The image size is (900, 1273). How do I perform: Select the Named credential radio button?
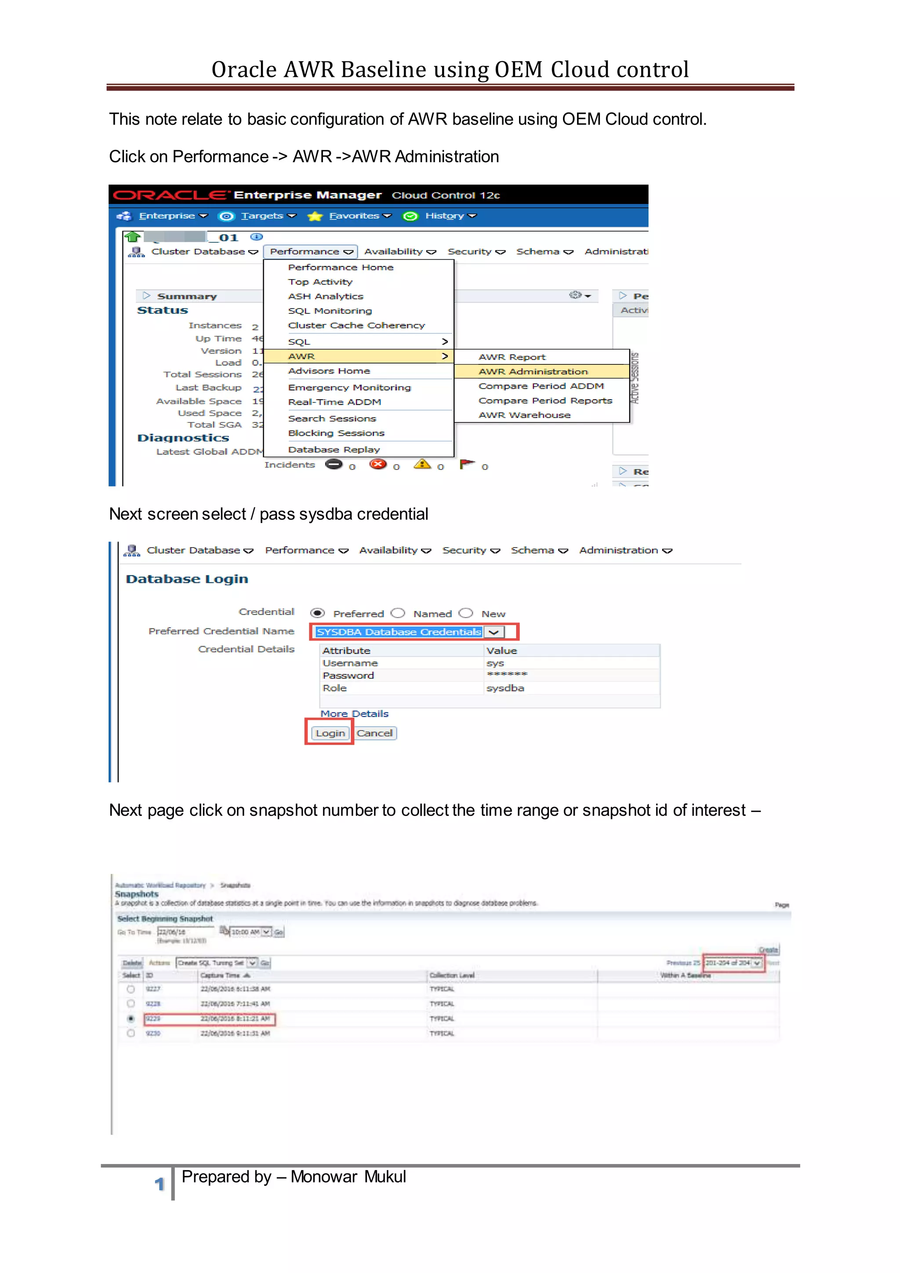[398, 613]
